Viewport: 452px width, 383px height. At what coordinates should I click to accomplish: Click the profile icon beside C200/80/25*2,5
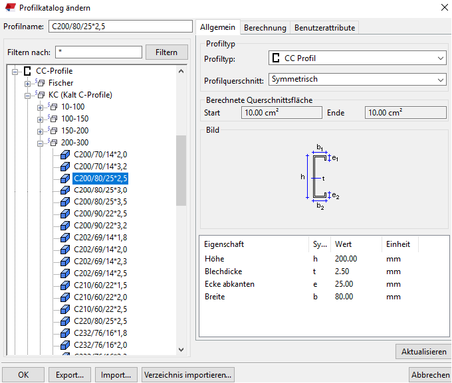(65, 179)
